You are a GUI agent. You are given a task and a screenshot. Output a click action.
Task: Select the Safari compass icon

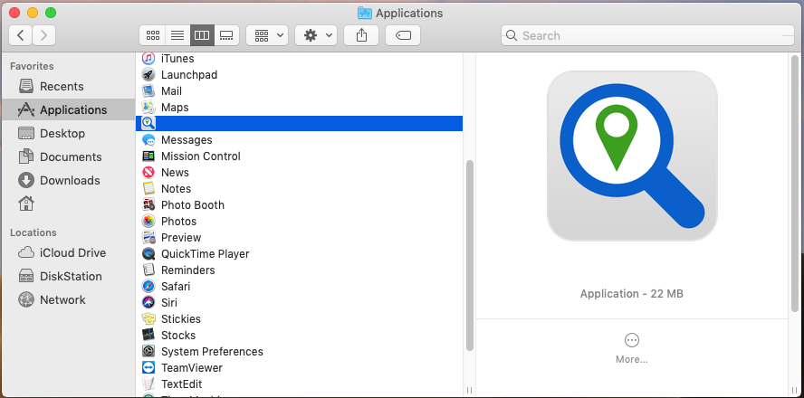pos(148,287)
